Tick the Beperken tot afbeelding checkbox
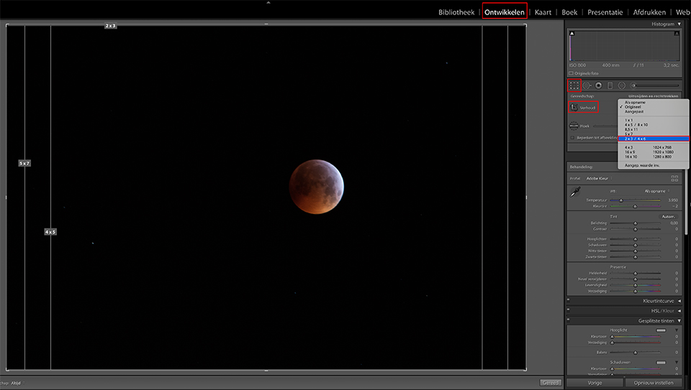The height and width of the screenshot is (390, 691). click(572, 138)
